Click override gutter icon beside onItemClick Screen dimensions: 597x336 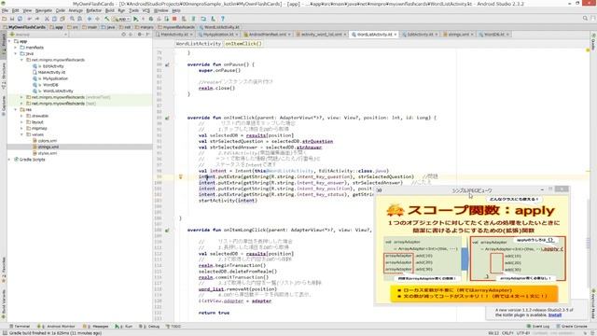(167, 119)
